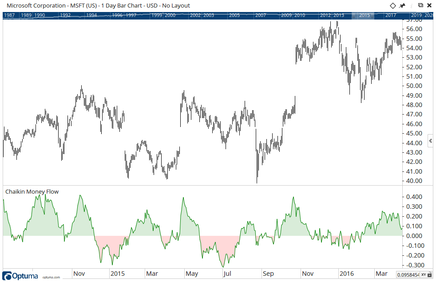Click the Sep label on the date axis

[x=268, y=274]
